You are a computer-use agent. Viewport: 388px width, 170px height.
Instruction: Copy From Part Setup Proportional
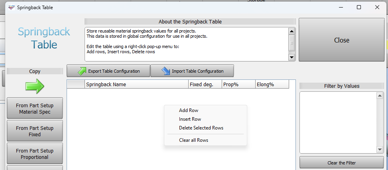click(35, 154)
